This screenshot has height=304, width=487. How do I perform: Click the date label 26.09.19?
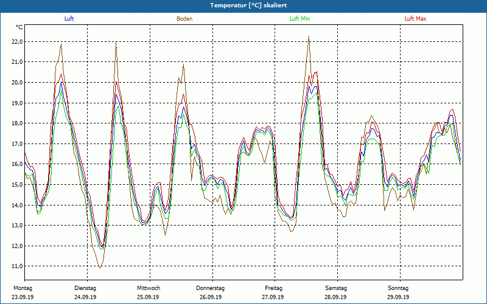tap(211, 297)
